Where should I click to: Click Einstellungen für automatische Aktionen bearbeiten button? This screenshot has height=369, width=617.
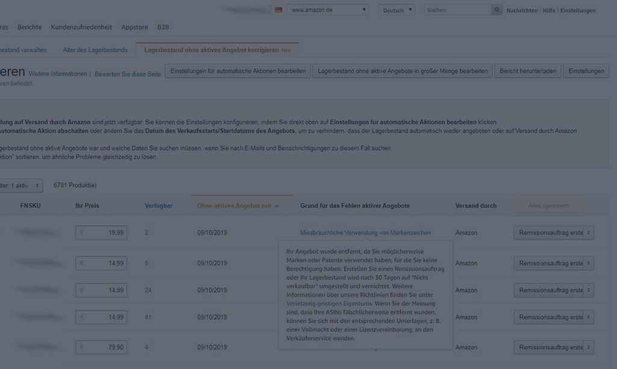tap(237, 71)
